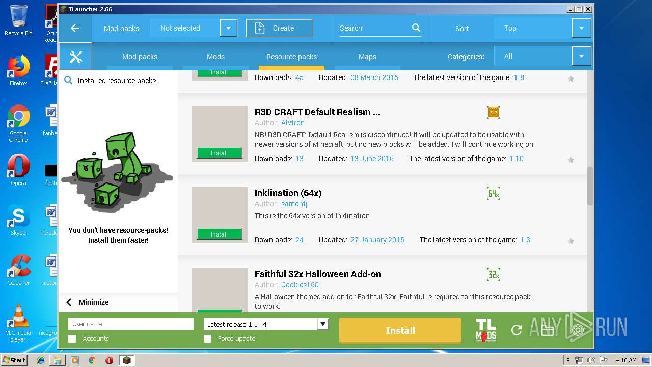Open author samohtj link
This screenshot has height=367, width=652.
click(294, 204)
